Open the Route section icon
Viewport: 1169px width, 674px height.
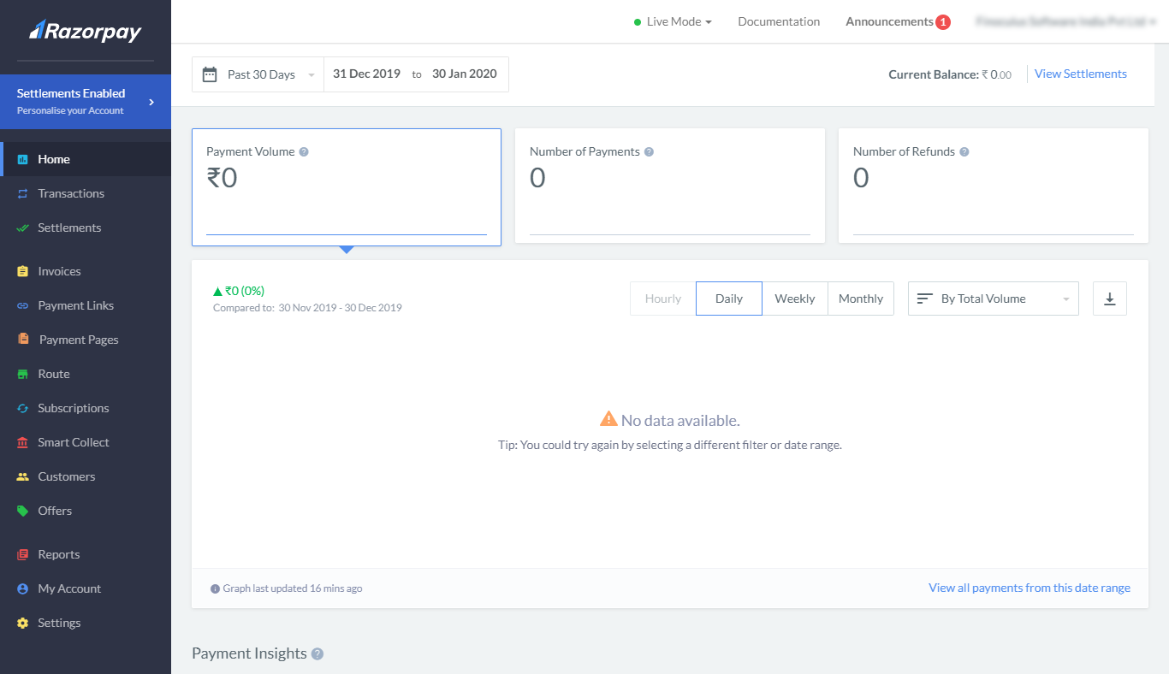tap(21, 374)
